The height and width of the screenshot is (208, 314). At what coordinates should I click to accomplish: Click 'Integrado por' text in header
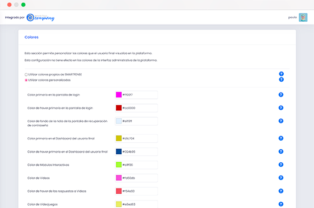(15, 18)
